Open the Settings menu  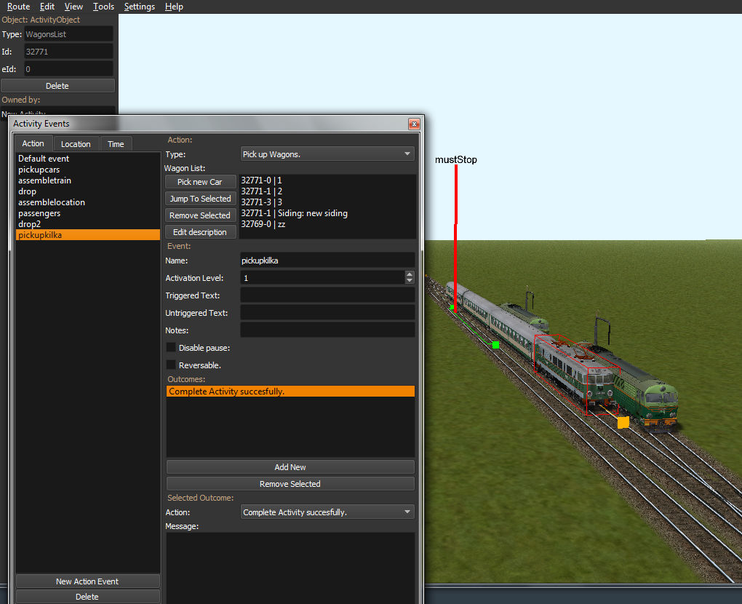[139, 7]
